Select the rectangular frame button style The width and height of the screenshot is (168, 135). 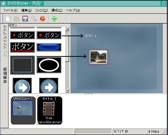[x=22, y=65]
